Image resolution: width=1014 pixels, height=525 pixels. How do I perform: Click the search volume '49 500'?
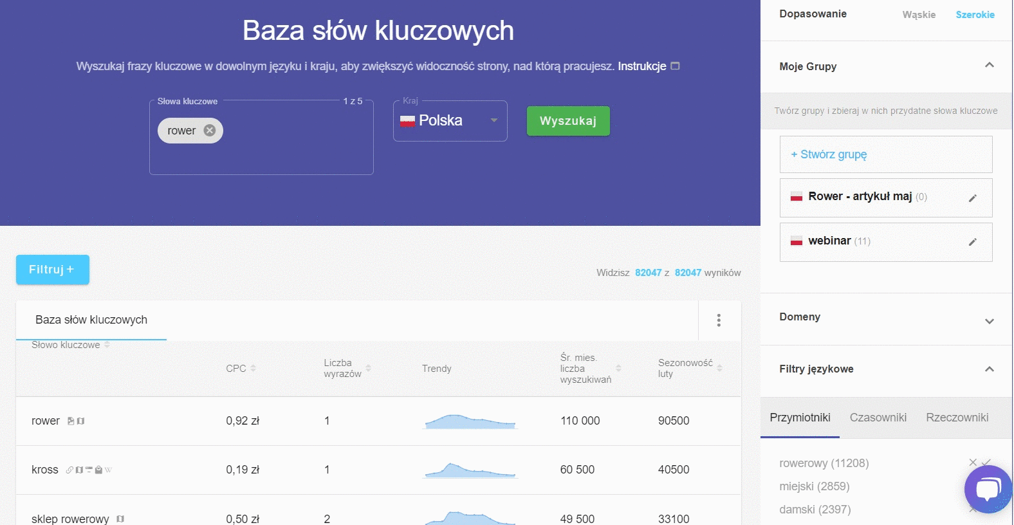click(577, 519)
